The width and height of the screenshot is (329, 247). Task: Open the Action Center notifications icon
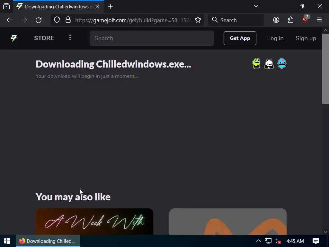click(x=316, y=241)
